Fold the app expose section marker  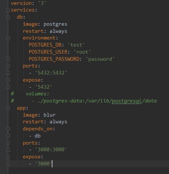pos(8,157)
